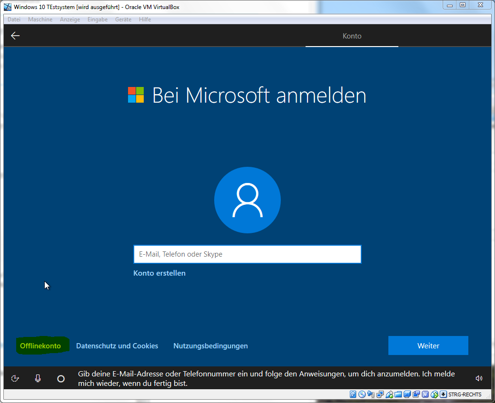495x403 pixels.
Task: Click the microphone icon in Cortana bar
Action: [x=38, y=378]
